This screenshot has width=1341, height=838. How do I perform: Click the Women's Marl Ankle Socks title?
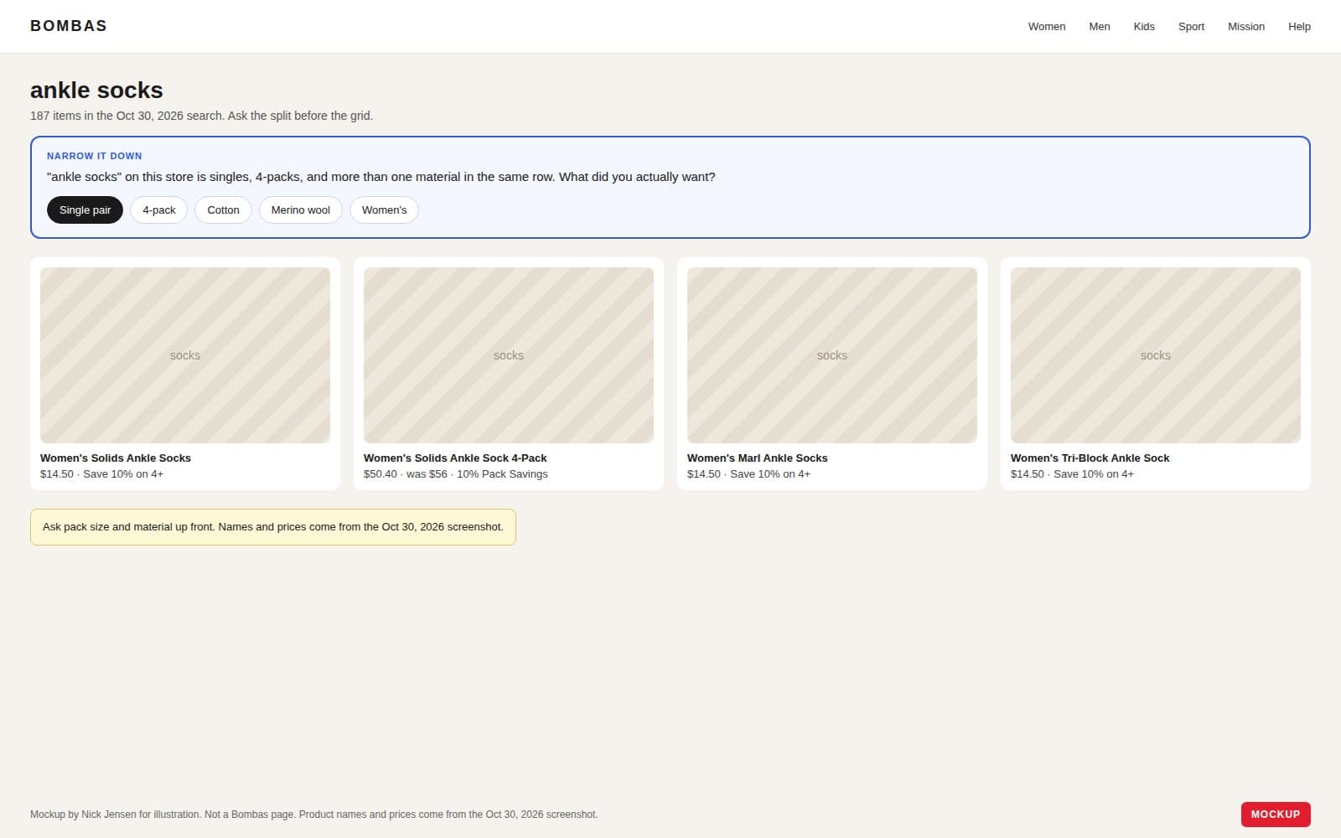pos(757,458)
